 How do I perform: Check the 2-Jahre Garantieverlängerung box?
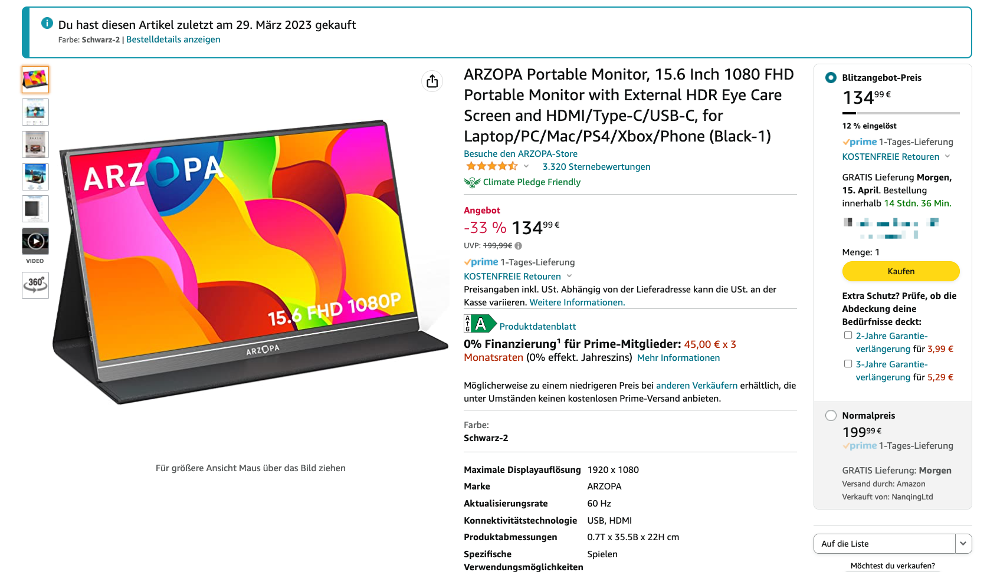coord(848,335)
